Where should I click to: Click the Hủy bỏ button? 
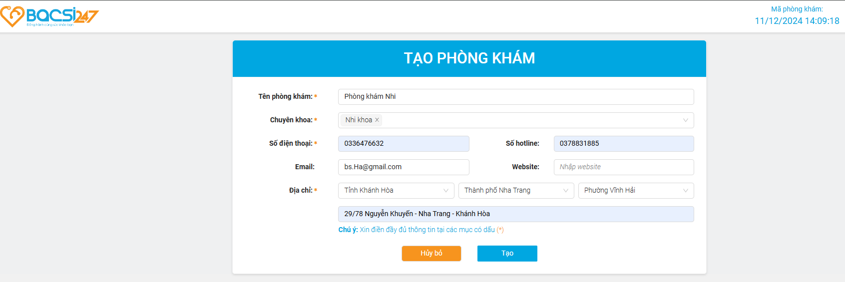coord(431,254)
